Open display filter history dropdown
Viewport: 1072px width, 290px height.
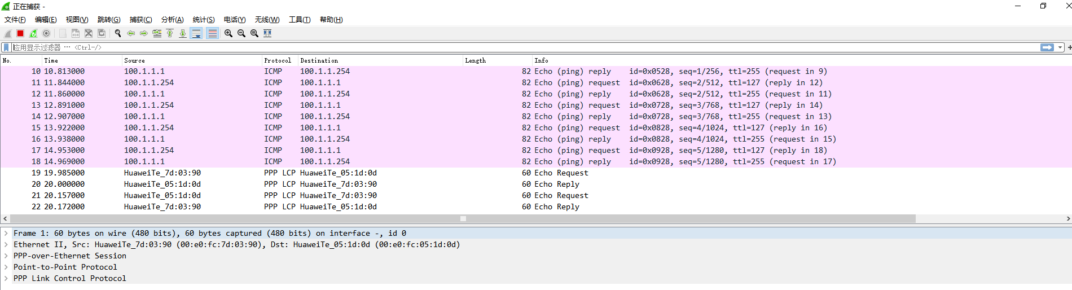1060,47
